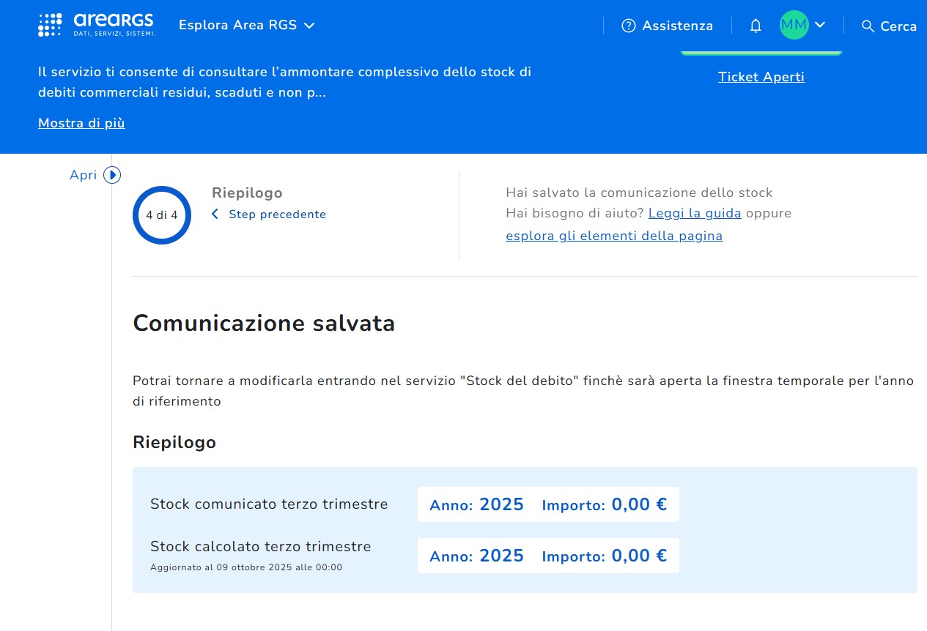Click the 4 di 4 progress circle
Screen dimensions: 927x631
coord(161,215)
